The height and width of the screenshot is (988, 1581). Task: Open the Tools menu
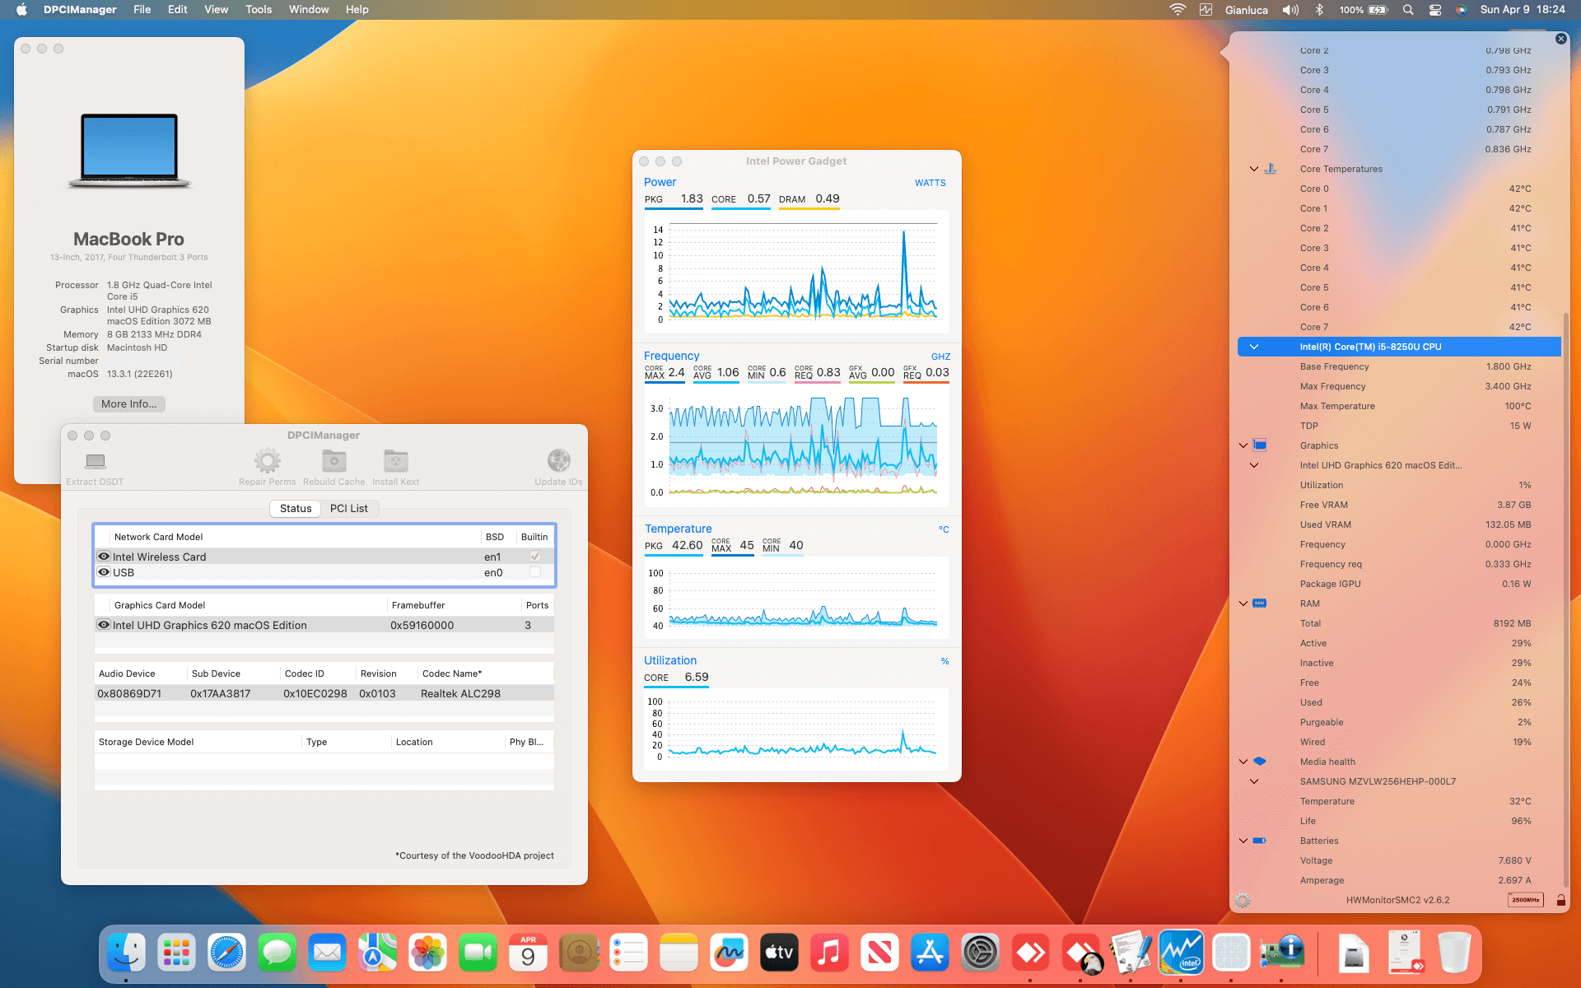(258, 9)
